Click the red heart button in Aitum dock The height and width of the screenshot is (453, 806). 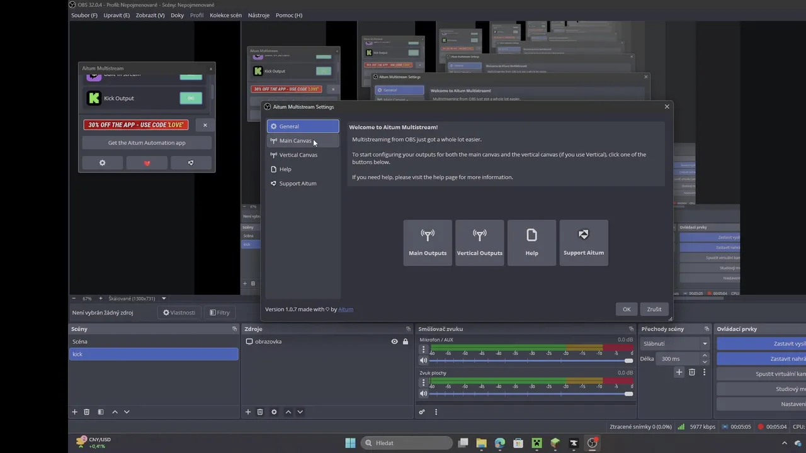point(147,163)
